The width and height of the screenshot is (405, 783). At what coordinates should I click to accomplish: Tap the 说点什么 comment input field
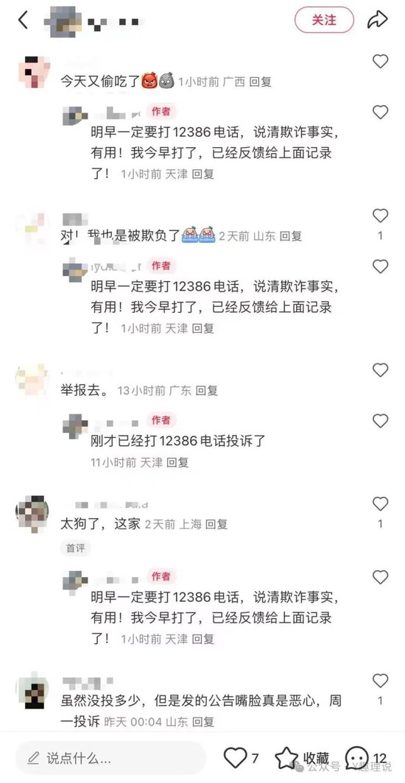point(111,758)
